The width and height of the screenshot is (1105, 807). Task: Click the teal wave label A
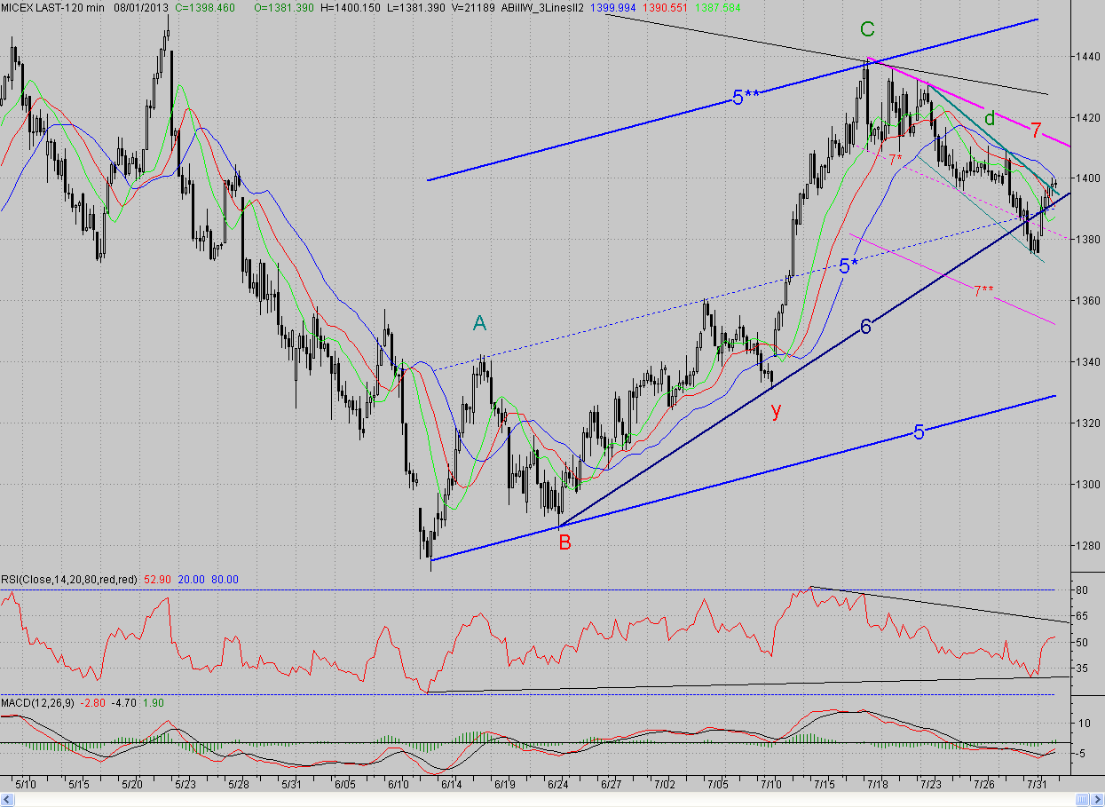tap(479, 324)
